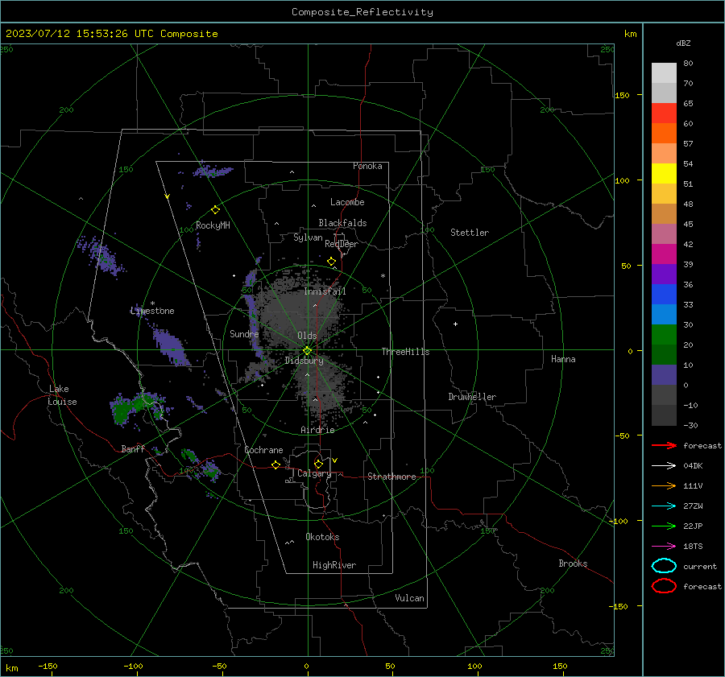Pick the yellow 51-54 dBZ swatch
Screen dimensions: 725x677
pyautogui.click(x=664, y=174)
